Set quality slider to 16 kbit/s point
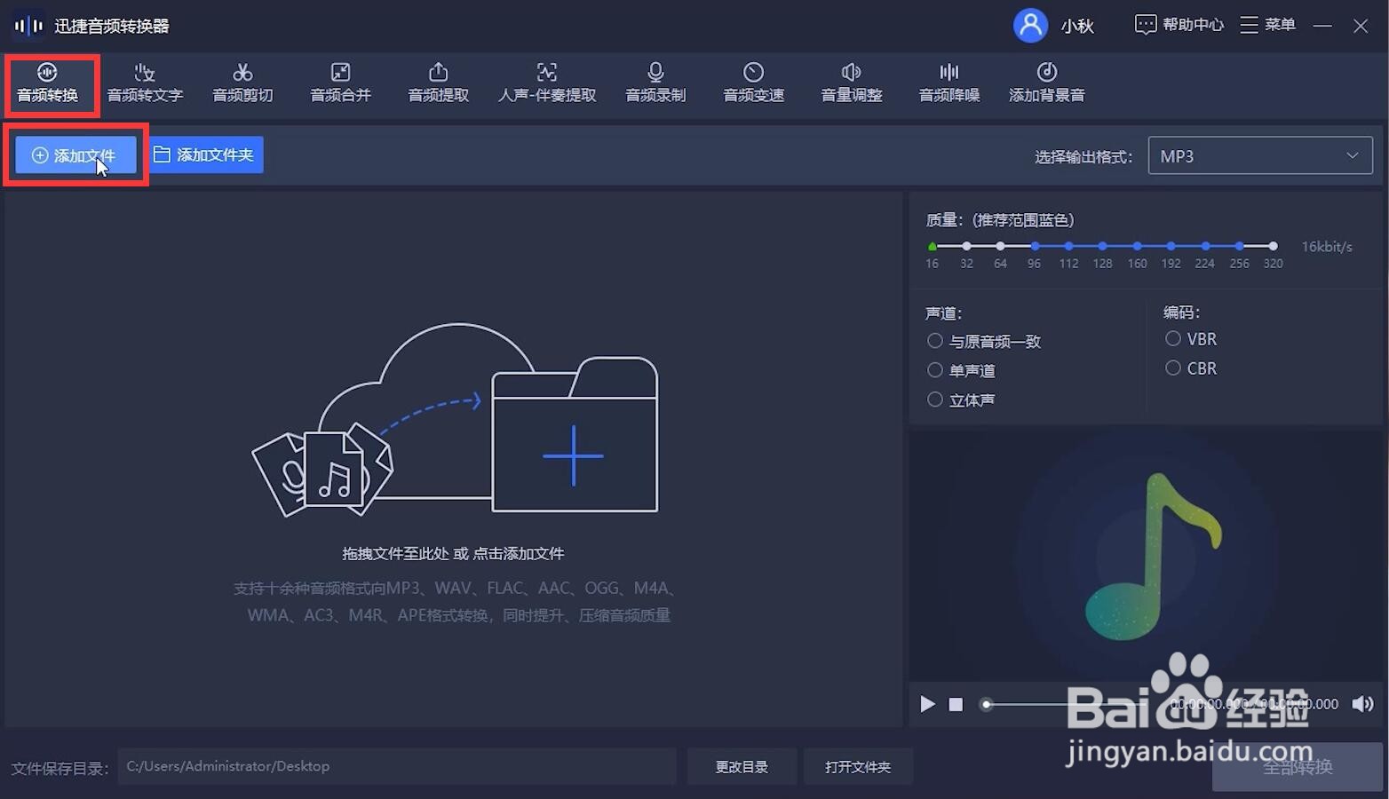 (x=932, y=246)
